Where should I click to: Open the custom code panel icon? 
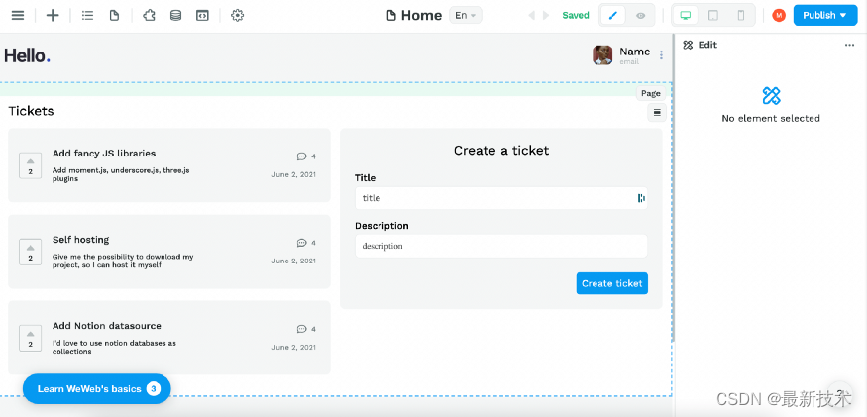point(202,15)
